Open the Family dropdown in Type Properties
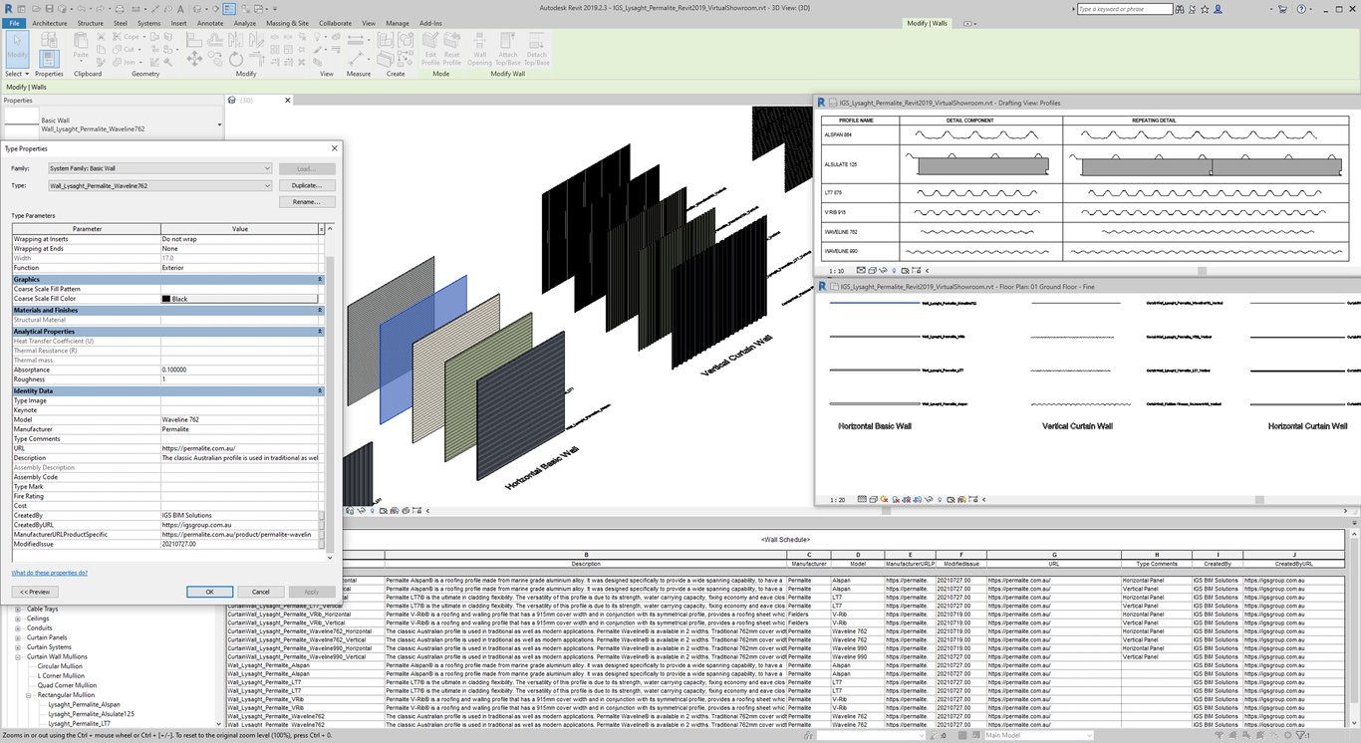 coord(159,169)
